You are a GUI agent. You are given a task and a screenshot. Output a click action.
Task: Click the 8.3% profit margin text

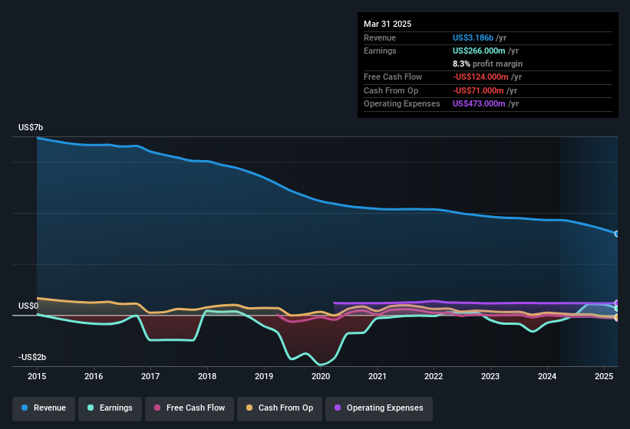coord(487,64)
